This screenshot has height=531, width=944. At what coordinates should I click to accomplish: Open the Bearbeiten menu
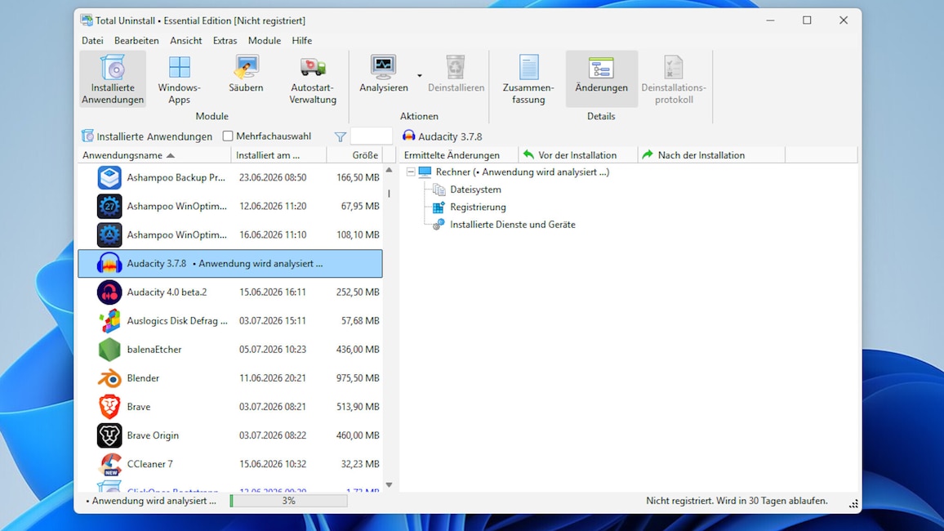point(136,40)
